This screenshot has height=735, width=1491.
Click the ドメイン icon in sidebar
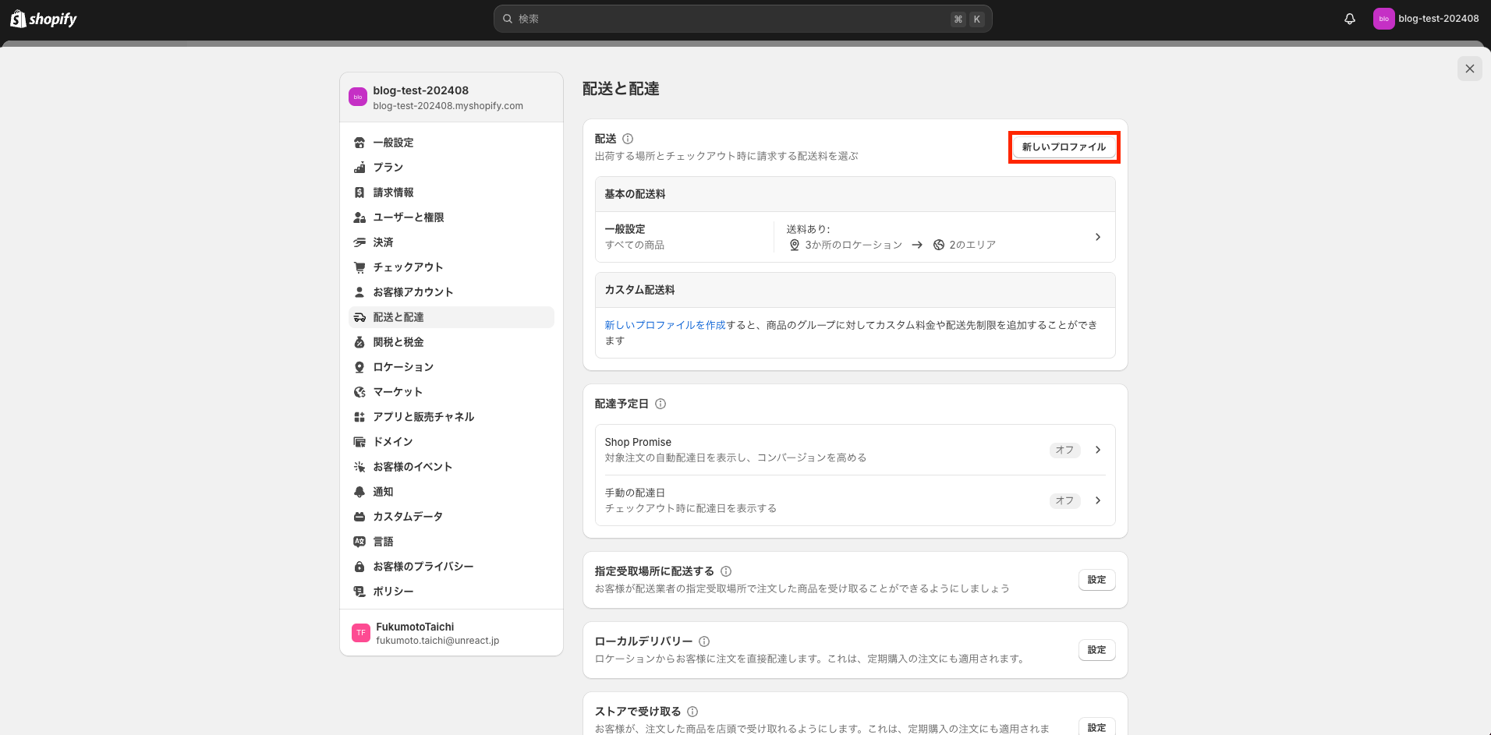[359, 442]
